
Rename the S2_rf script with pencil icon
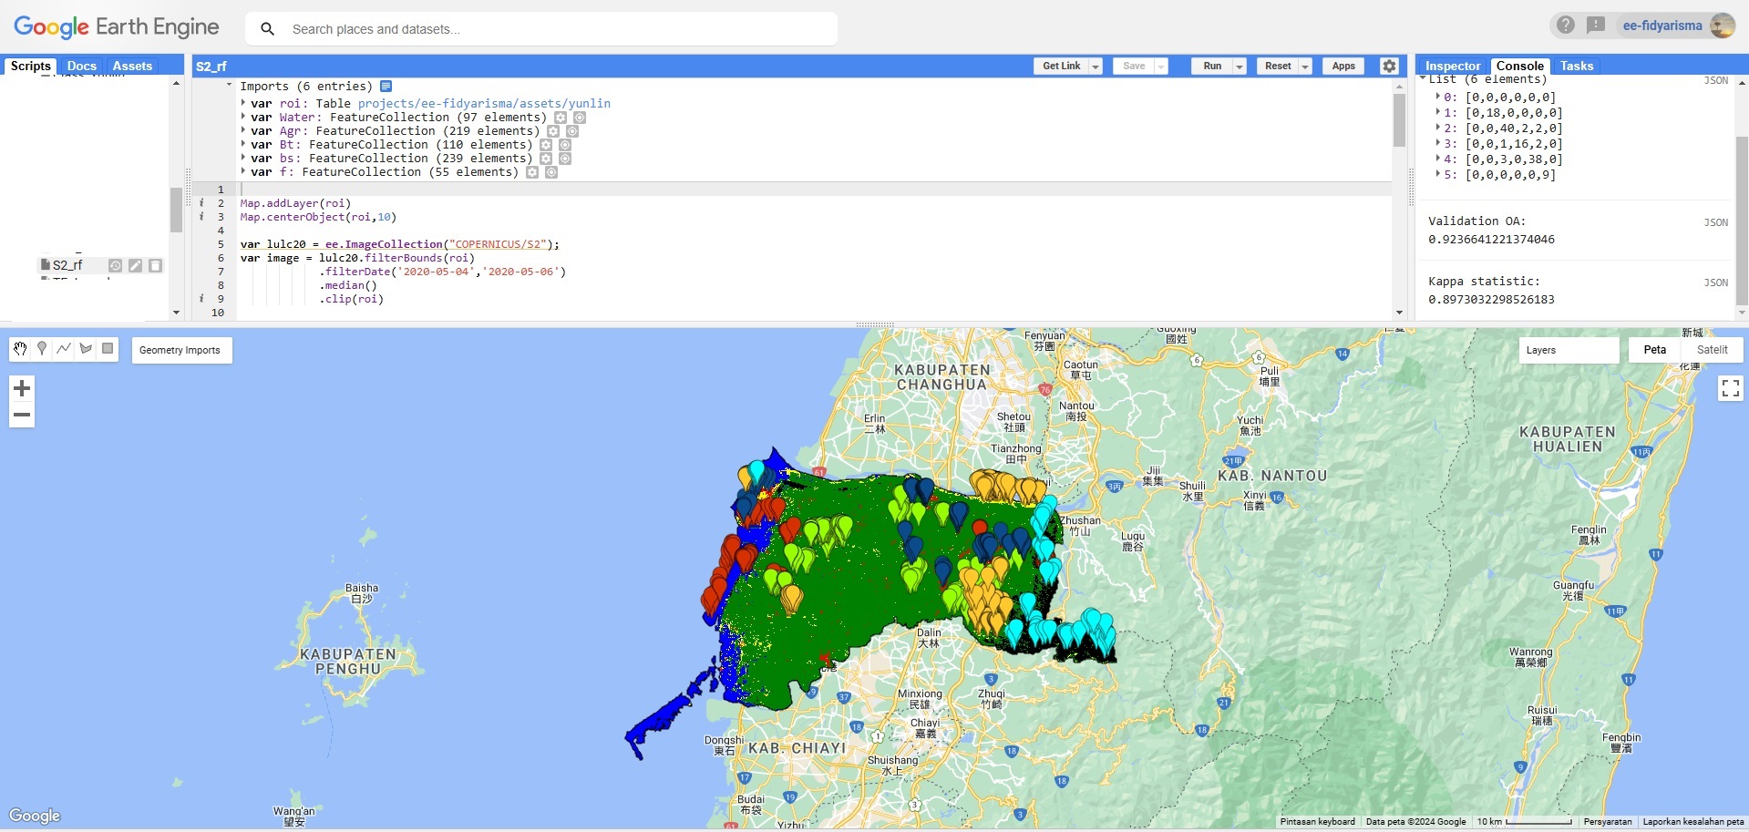pyautogui.click(x=135, y=265)
